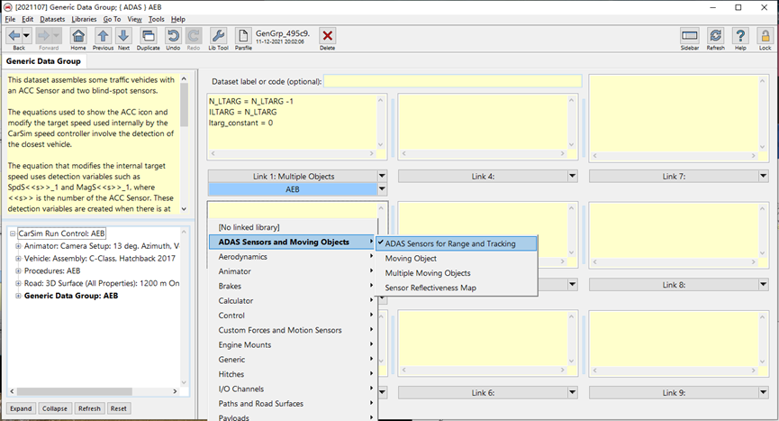This screenshot has width=779, height=421.
Task: Select ADAS Sensors for Range and Tracking
Action: tap(456, 243)
